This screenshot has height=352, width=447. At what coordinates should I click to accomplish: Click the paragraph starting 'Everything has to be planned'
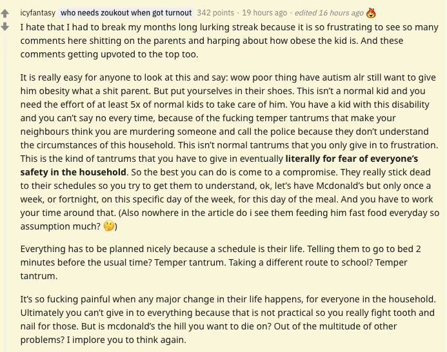pos(219,262)
